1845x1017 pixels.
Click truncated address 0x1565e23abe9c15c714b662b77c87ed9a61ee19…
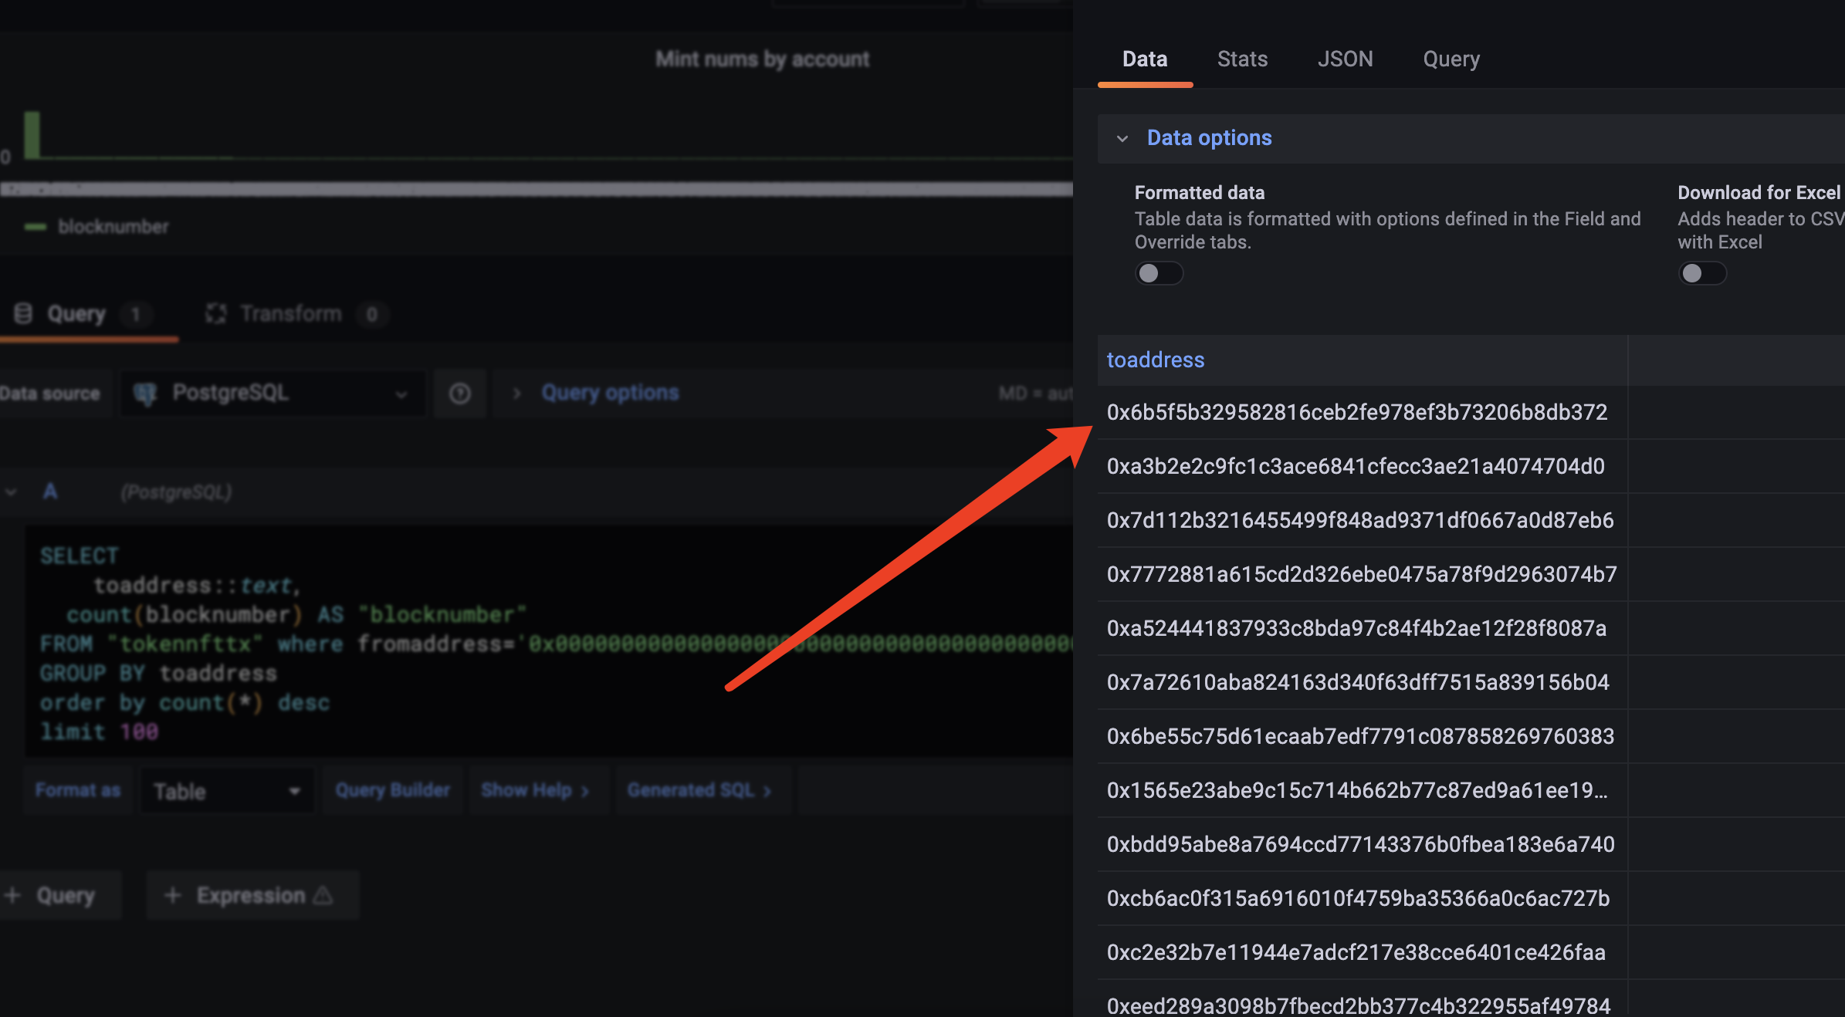(x=1357, y=790)
